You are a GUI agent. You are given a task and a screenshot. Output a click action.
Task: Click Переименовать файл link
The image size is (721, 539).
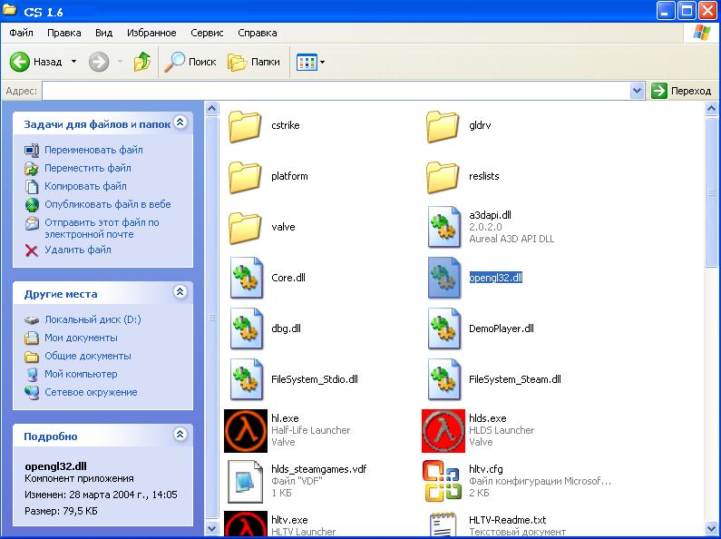[x=93, y=150]
